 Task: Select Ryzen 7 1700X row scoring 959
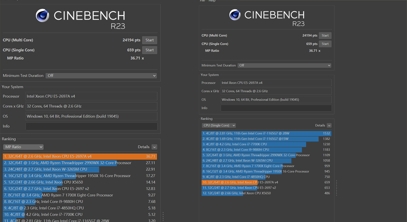pyautogui.click(x=266, y=166)
